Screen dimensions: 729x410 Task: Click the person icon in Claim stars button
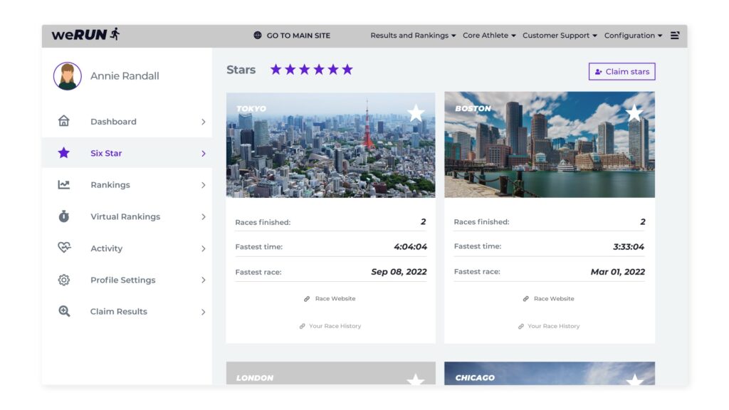click(598, 72)
